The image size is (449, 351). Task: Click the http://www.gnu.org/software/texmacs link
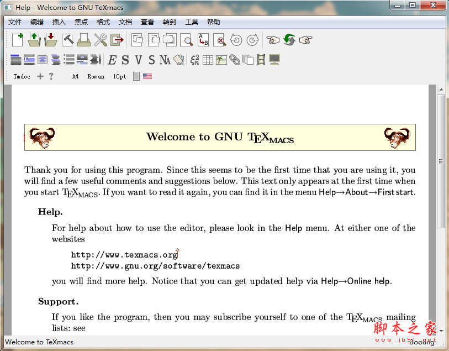155,266
